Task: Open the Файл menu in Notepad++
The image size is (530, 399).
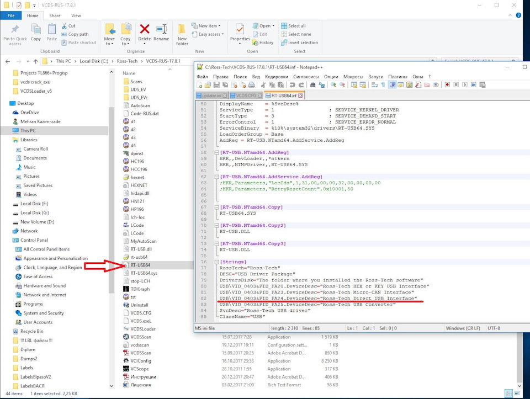Action: 202,77
